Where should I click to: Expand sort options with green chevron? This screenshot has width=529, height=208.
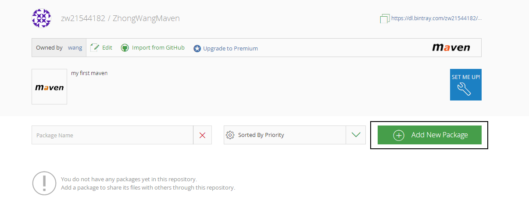click(356, 135)
